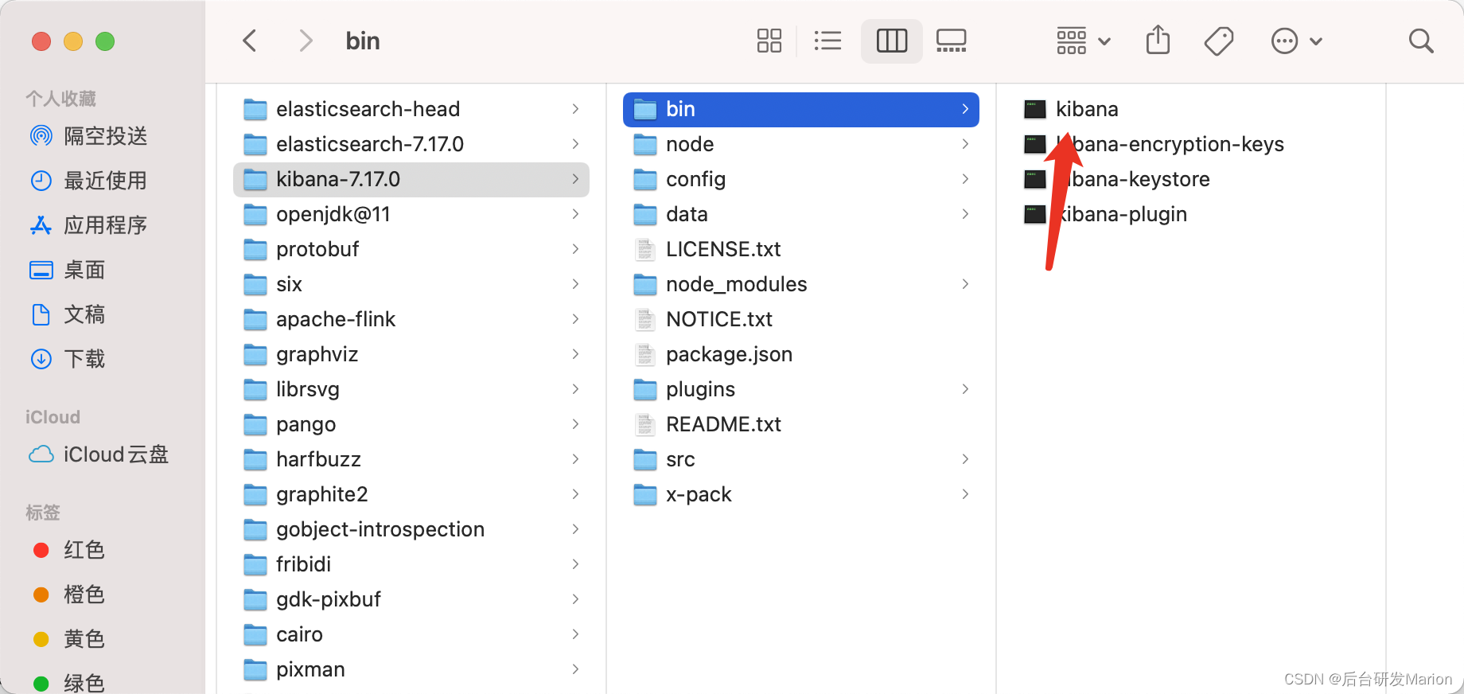Open AirDrop (隔空投送) in sidebar
The width and height of the screenshot is (1464, 694).
click(88, 136)
